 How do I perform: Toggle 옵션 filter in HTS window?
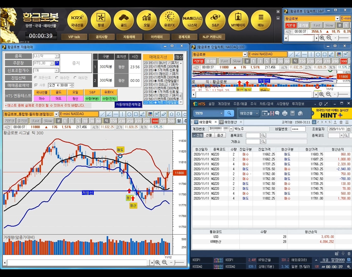[x=220, y=135]
